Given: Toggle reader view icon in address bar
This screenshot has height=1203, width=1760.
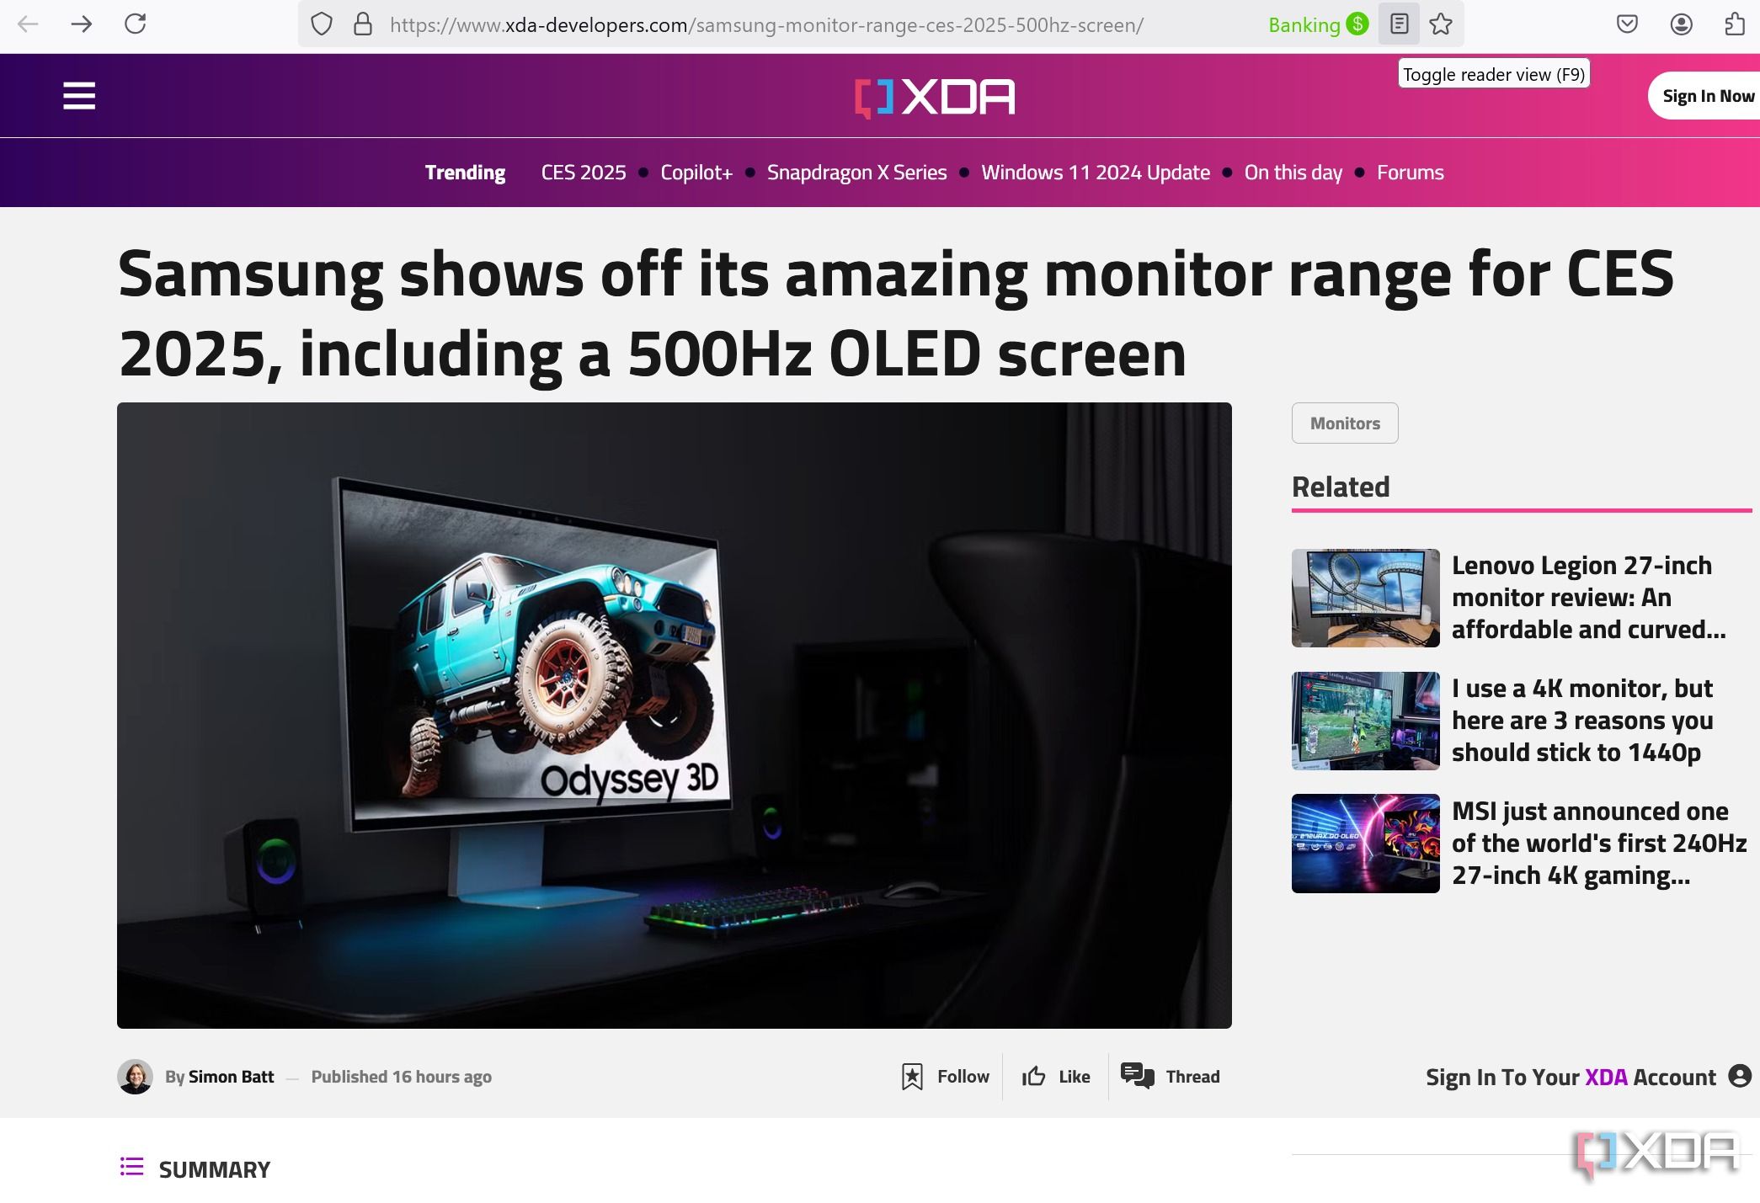Looking at the screenshot, I should click(1399, 24).
